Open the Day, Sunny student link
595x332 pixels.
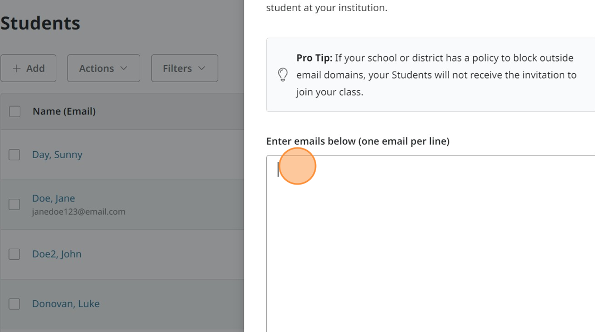coord(57,155)
